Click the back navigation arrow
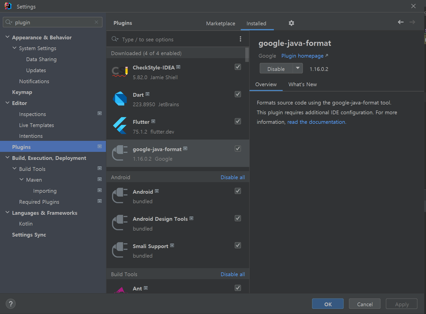Viewport: 426px width, 314px height. tap(401, 22)
